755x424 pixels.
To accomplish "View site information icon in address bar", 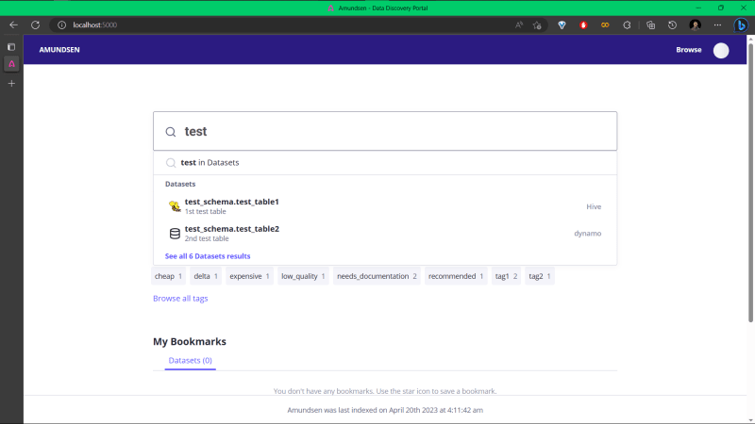I will pyautogui.click(x=61, y=25).
